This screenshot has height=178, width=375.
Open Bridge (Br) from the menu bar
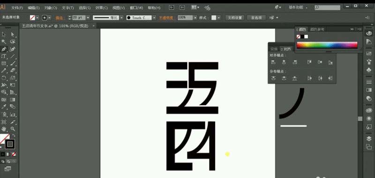click(172, 7)
